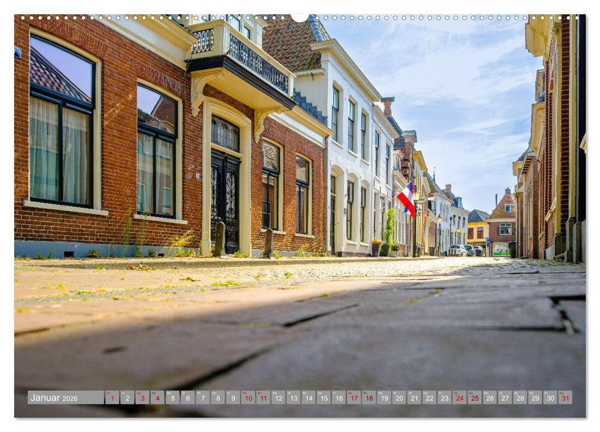The image size is (600, 432).
Task: Select the red date 1 in the calendar strip
Action: coord(112,399)
